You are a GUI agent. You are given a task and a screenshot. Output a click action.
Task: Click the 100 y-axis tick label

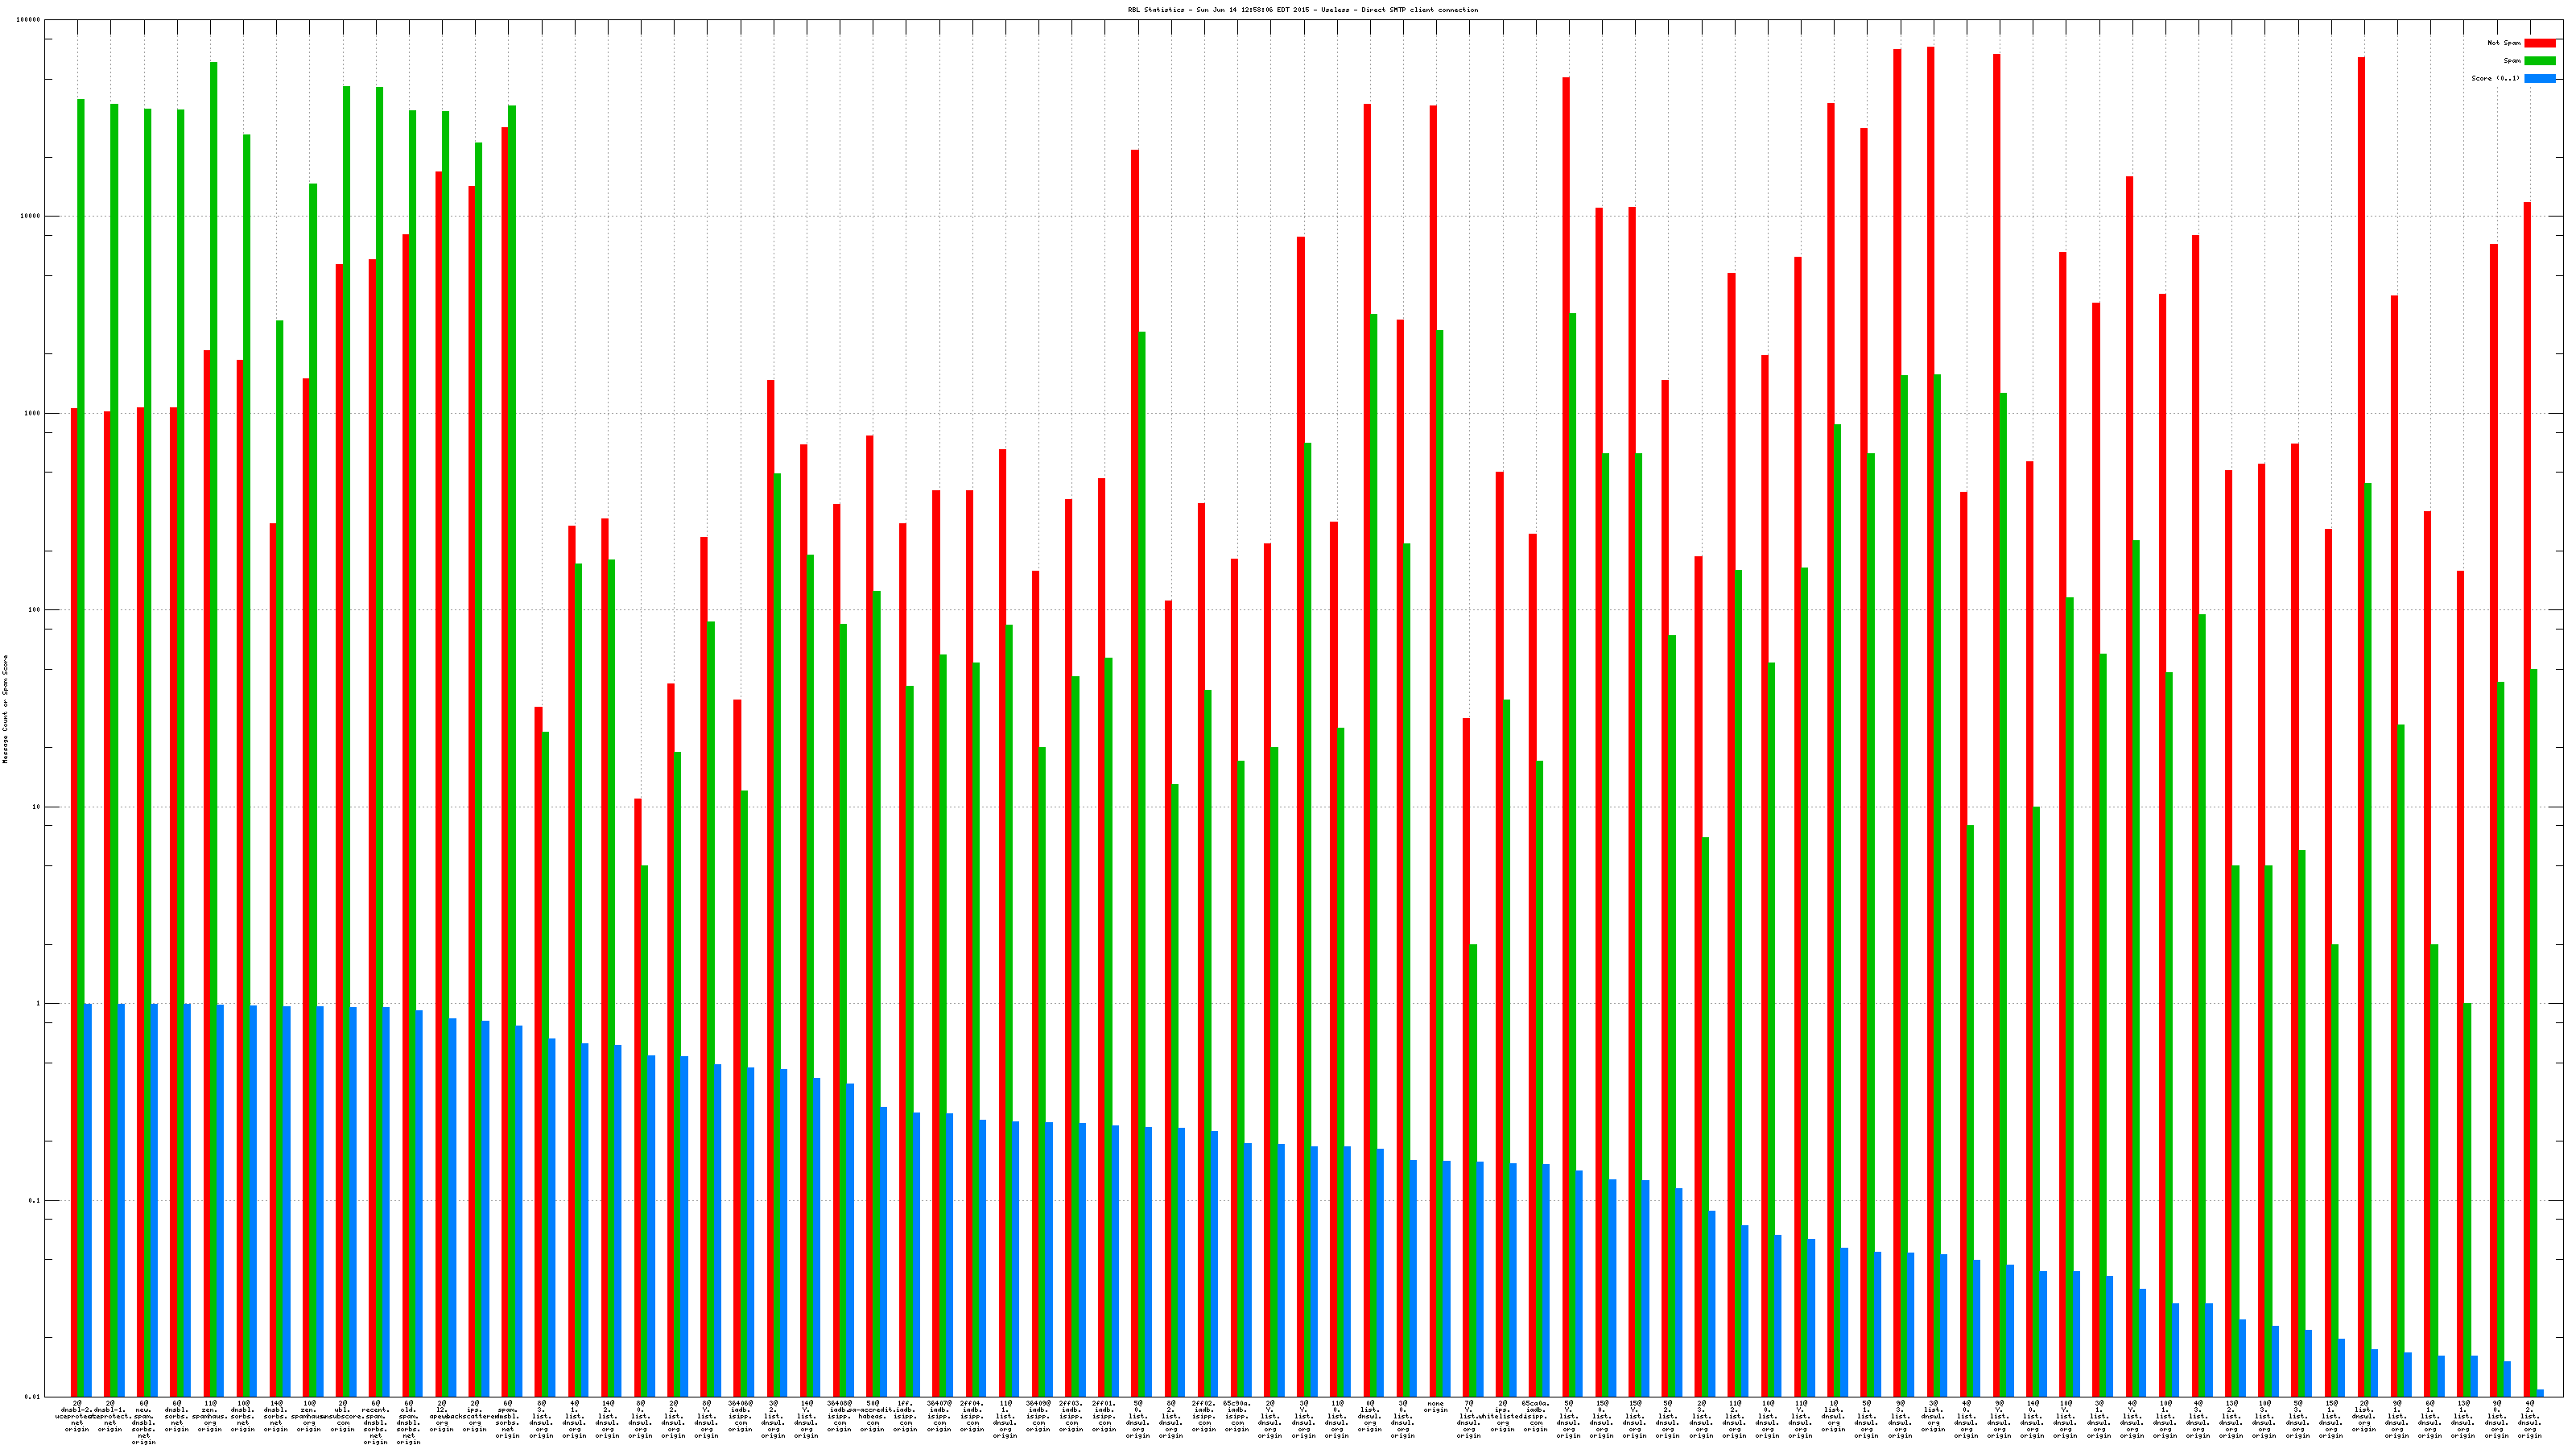coord(35,610)
